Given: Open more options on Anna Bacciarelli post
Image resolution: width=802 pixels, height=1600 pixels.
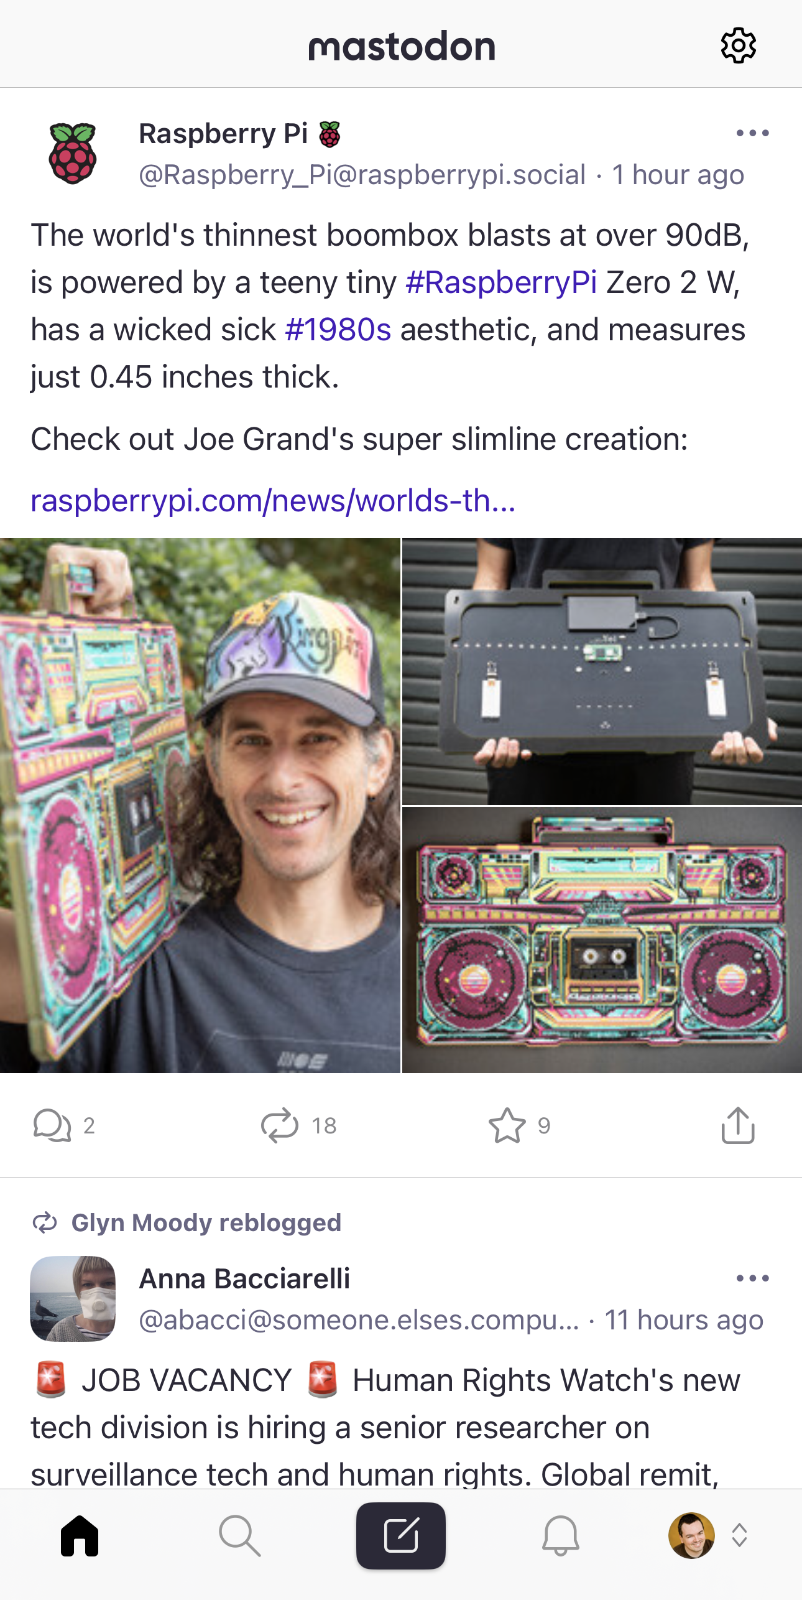Looking at the screenshot, I should 752,1279.
